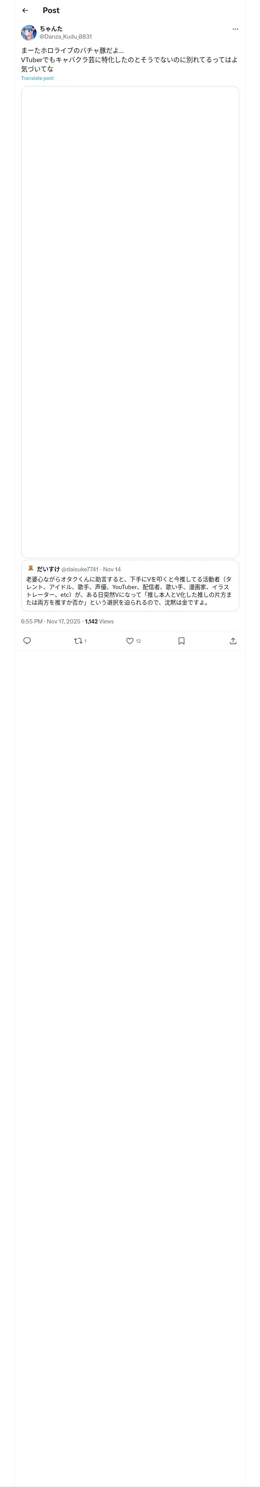
Task: Open the quoted post text by だいすけ
Action: [129, 591]
